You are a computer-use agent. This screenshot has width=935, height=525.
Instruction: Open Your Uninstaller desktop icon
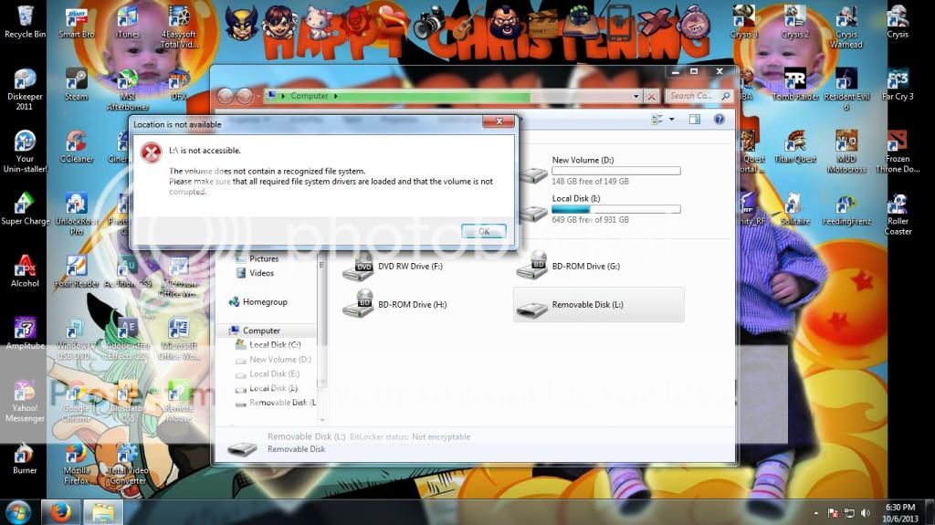pyautogui.click(x=25, y=152)
